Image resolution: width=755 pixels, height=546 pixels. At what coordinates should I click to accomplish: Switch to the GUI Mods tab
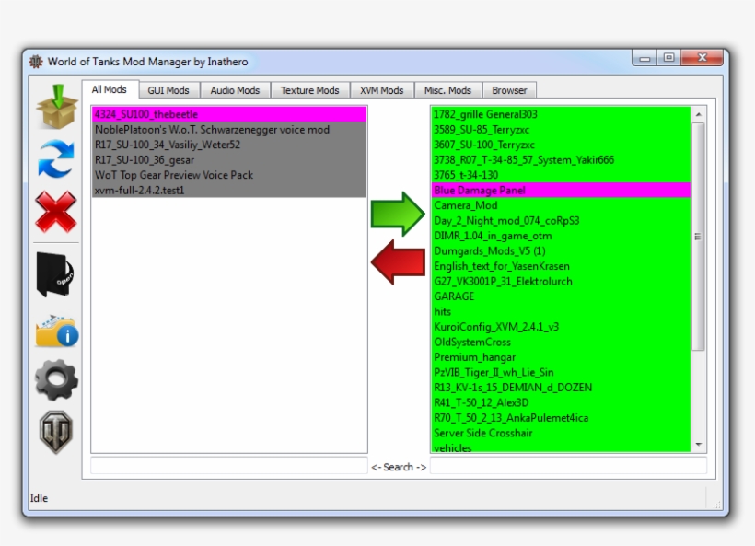pyautogui.click(x=168, y=90)
